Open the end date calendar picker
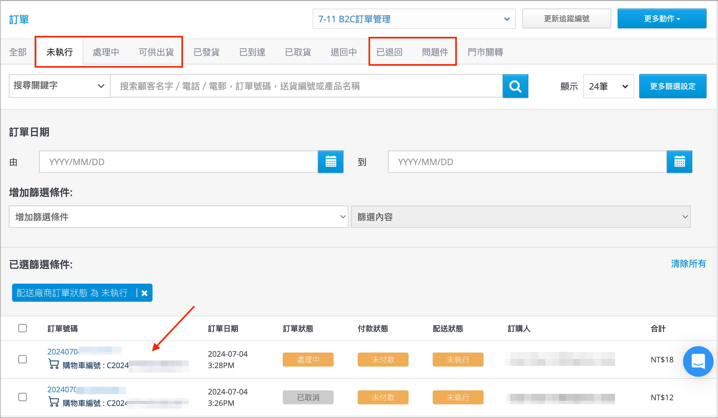This screenshot has width=718, height=418. click(x=679, y=162)
